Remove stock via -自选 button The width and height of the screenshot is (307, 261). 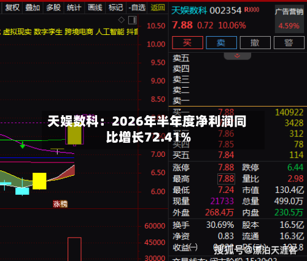point(137,8)
